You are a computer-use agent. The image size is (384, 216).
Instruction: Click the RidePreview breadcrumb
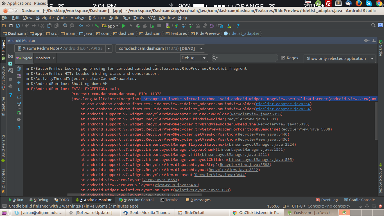[205, 33]
